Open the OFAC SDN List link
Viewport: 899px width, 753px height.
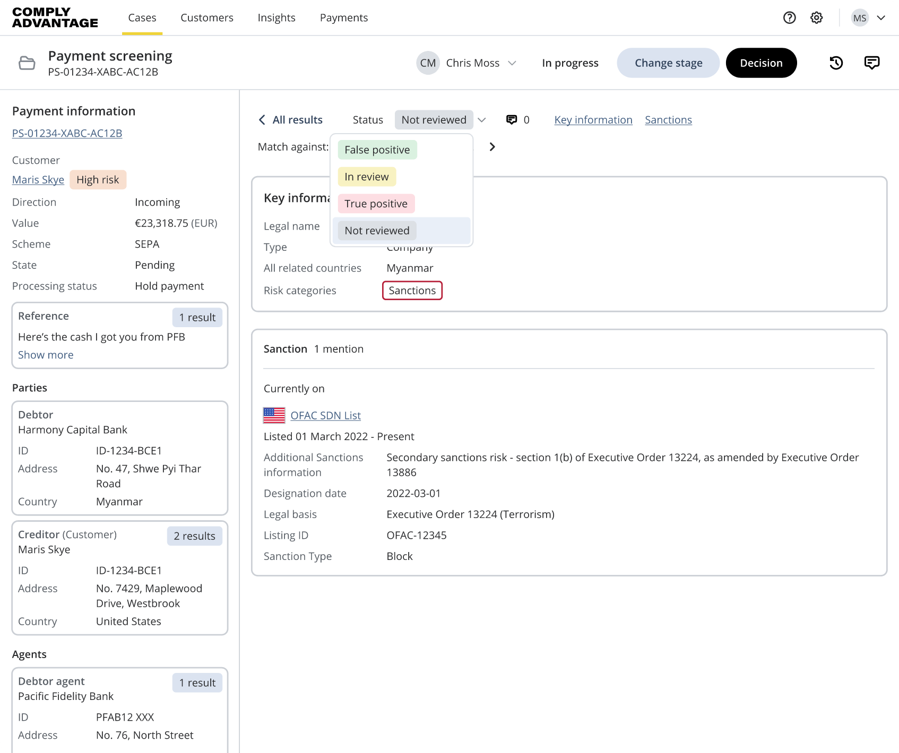(x=325, y=416)
